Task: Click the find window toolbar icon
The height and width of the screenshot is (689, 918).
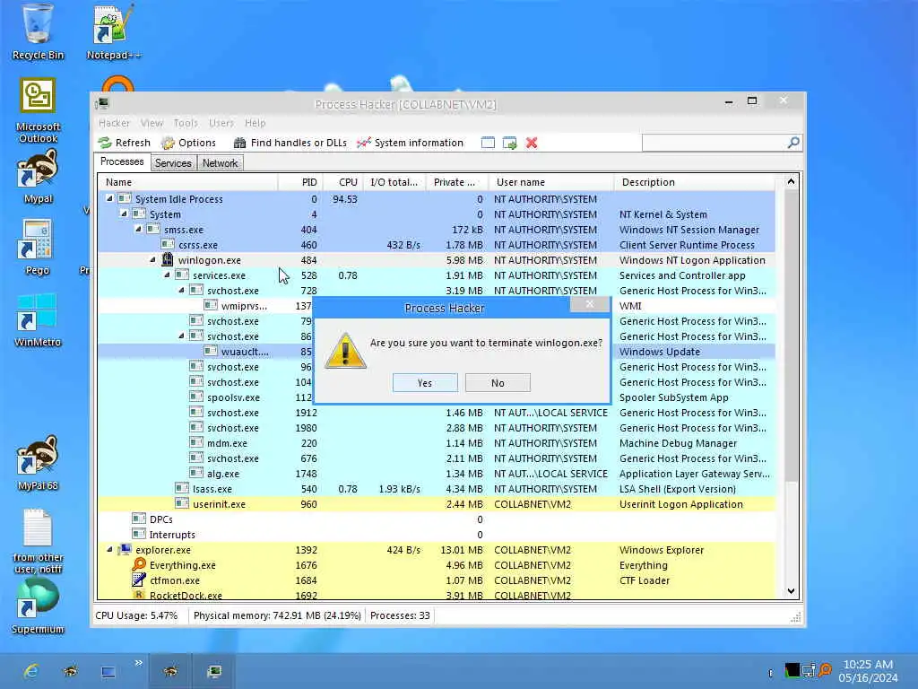Action: (x=488, y=143)
